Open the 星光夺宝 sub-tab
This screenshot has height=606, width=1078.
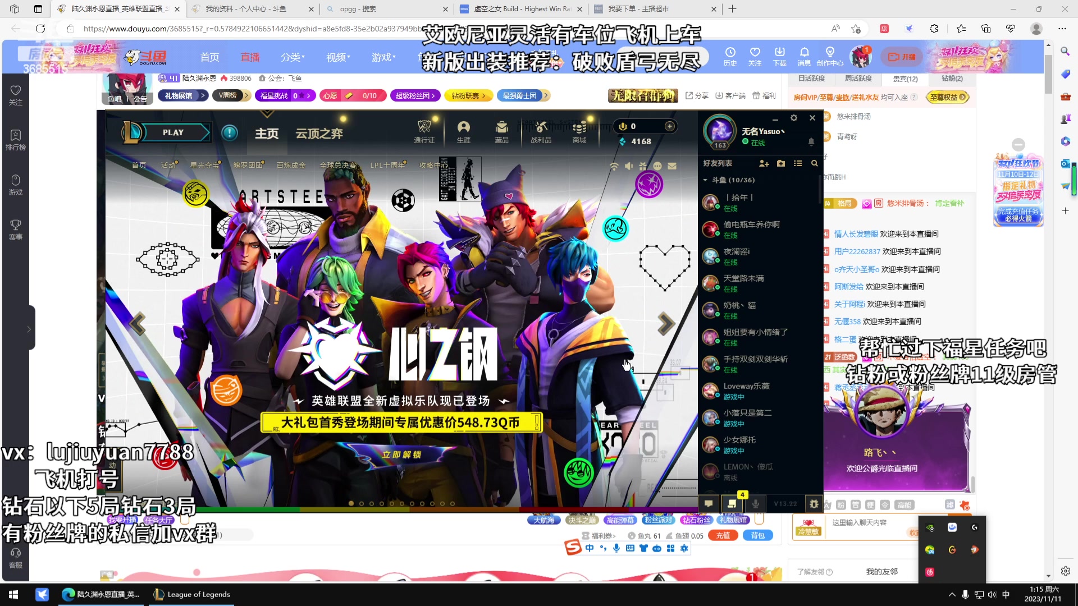(204, 165)
